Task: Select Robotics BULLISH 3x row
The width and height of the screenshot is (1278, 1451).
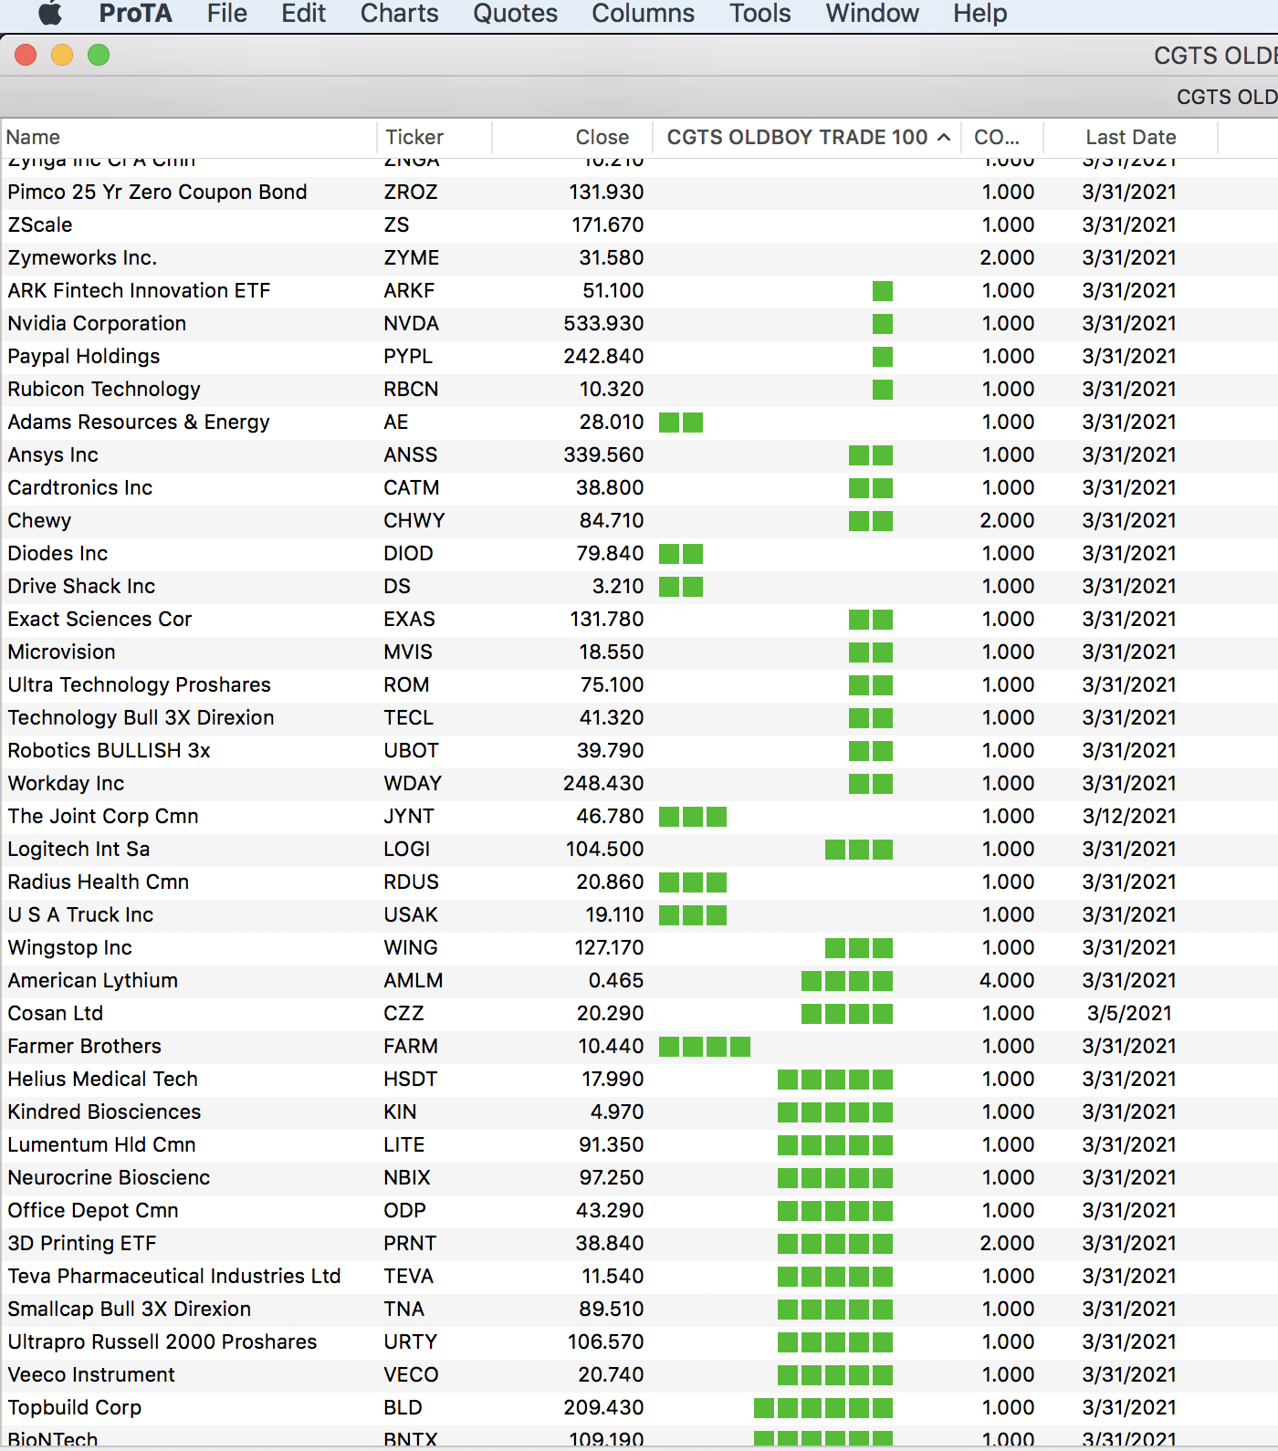Action: click(x=639, y=751)
